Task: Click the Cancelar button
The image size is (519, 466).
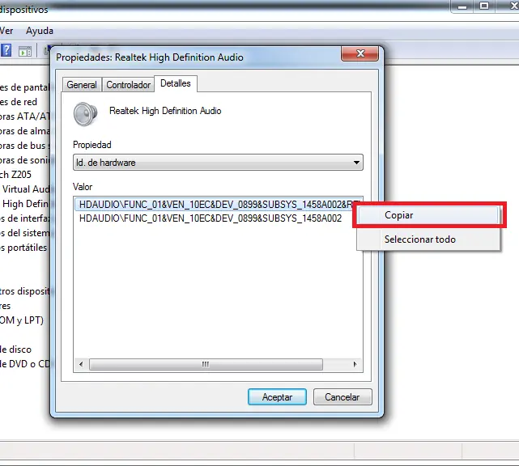Action: 342,397
